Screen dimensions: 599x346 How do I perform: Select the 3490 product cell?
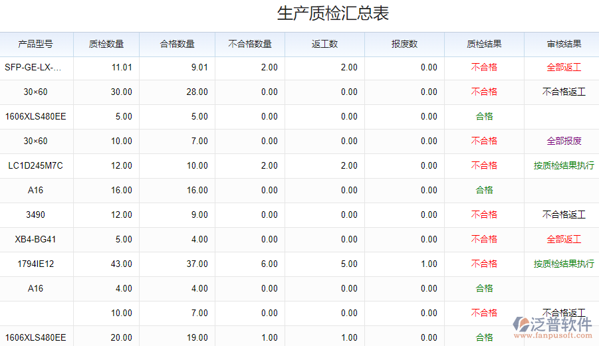[x=35, y=215]
